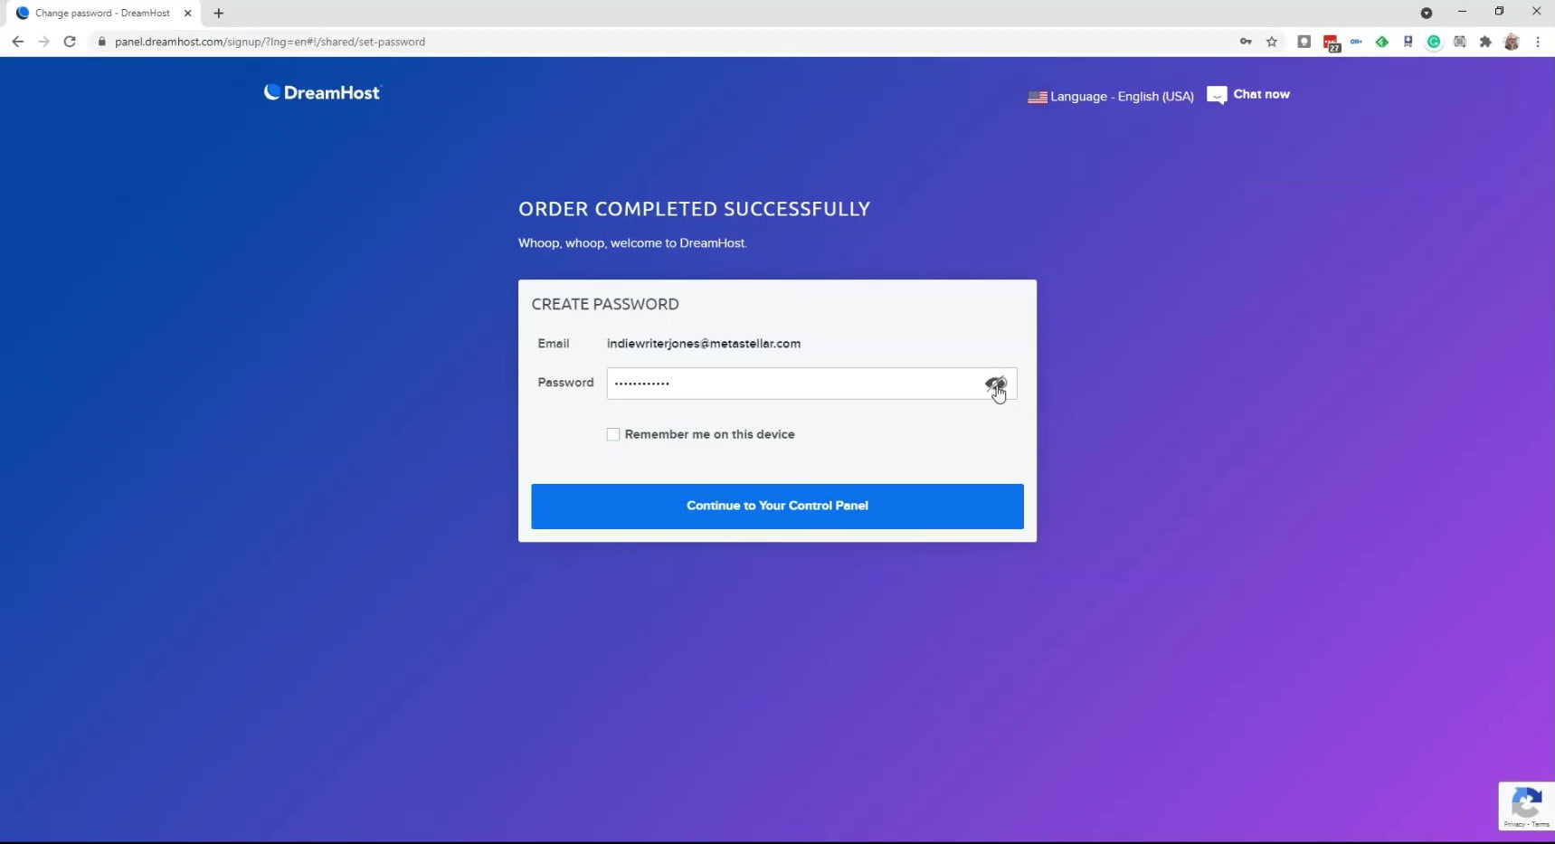Screen dimensions: 1555x844
Task: Open a new browser tab
Action: click(x=218, y=14)
